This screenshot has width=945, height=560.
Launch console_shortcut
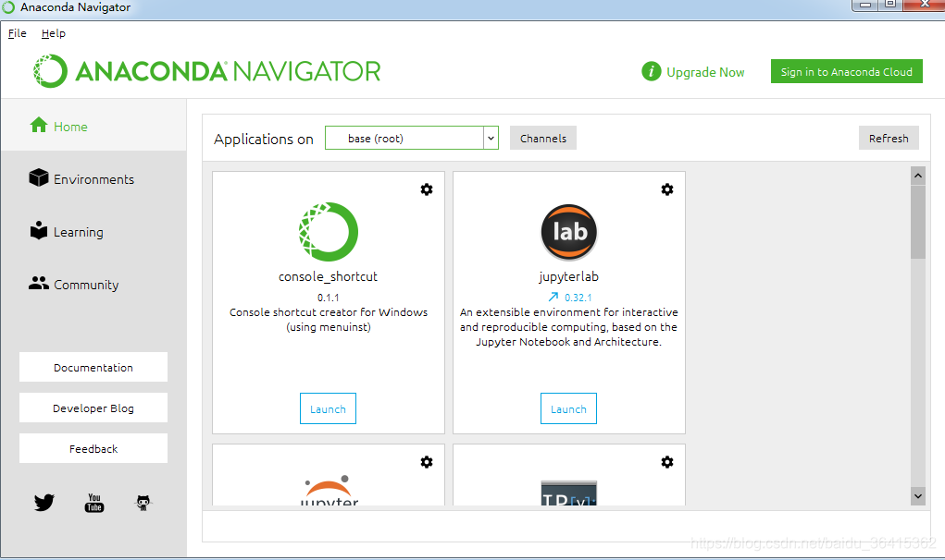click(x=328, y=408)
